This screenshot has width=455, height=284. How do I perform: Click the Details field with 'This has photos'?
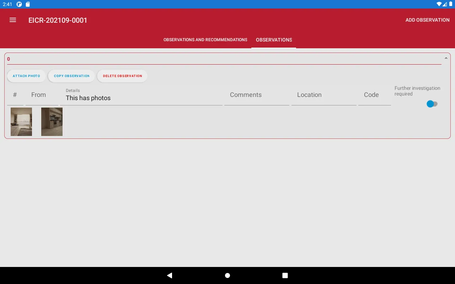141,98
